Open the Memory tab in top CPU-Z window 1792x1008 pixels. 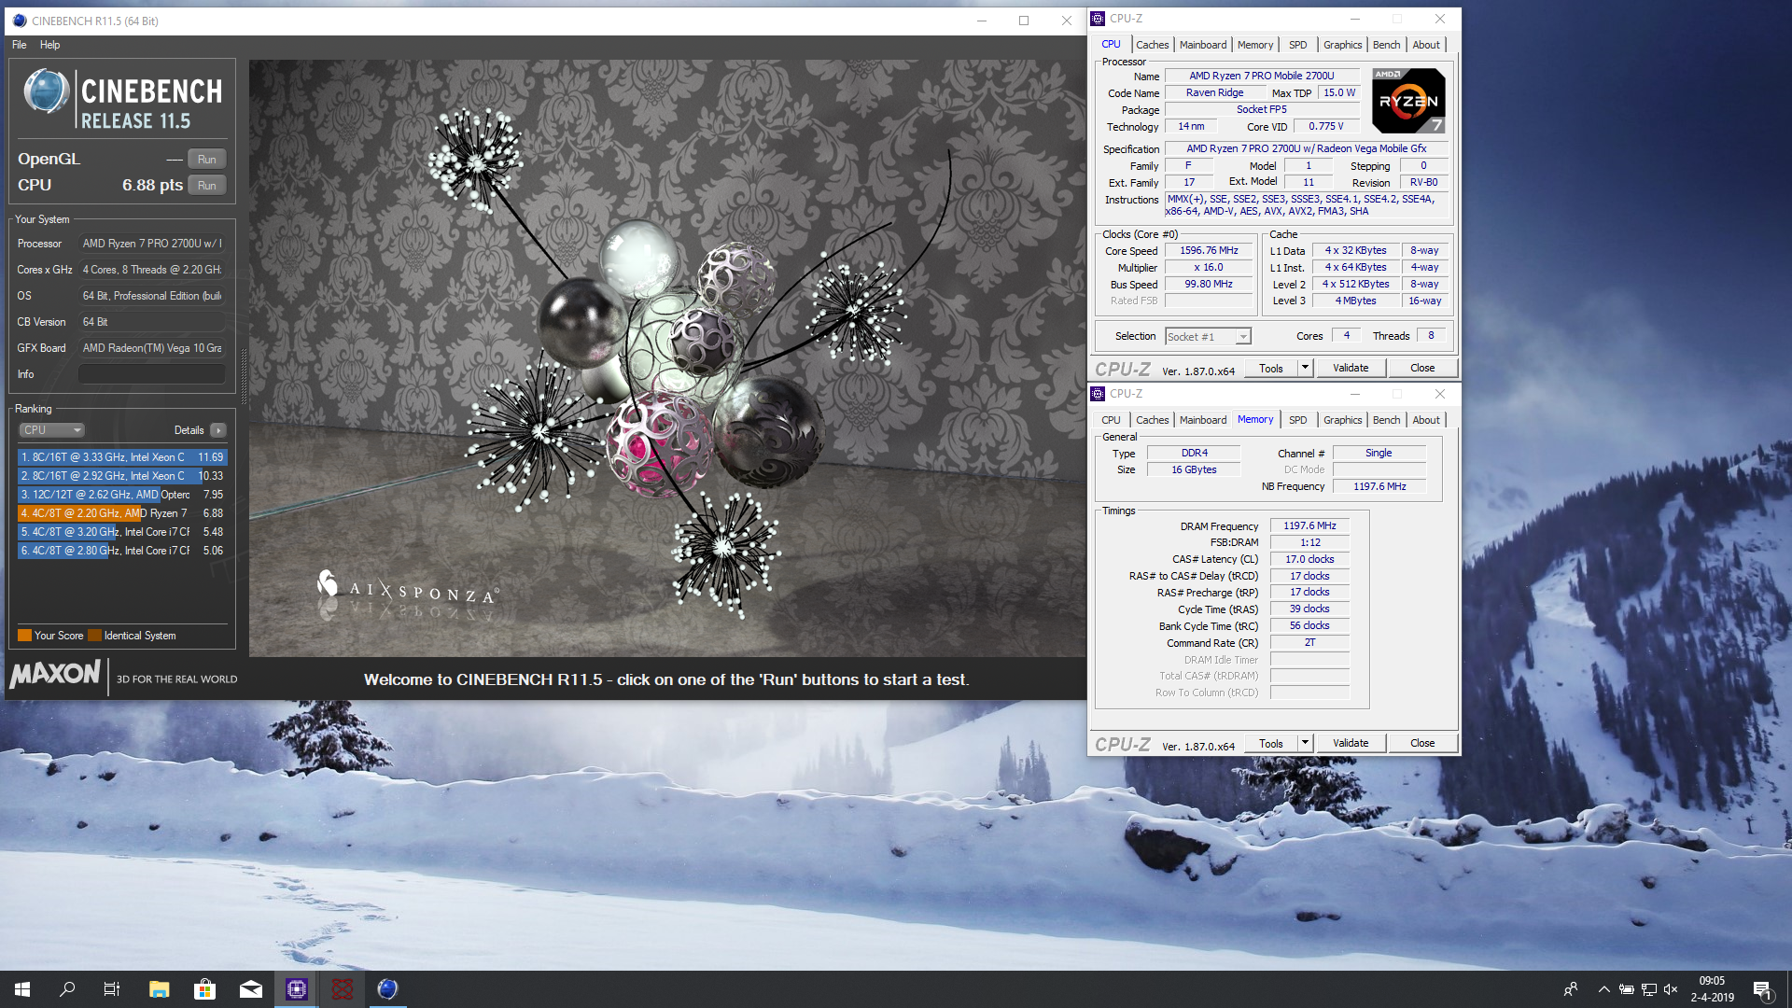(x=1255, y=45)
